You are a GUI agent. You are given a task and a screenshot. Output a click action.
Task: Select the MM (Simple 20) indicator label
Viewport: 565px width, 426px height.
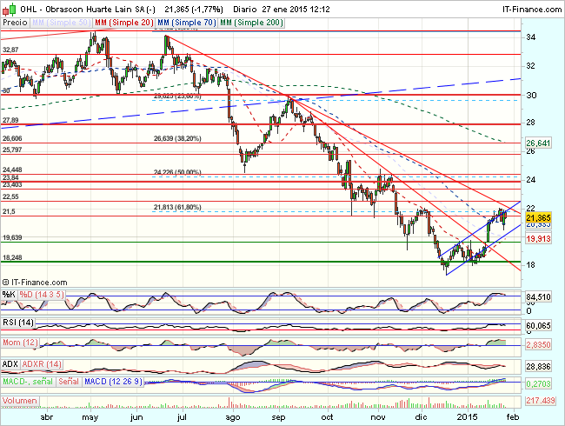pyautogui.click(x=123, y=20)
